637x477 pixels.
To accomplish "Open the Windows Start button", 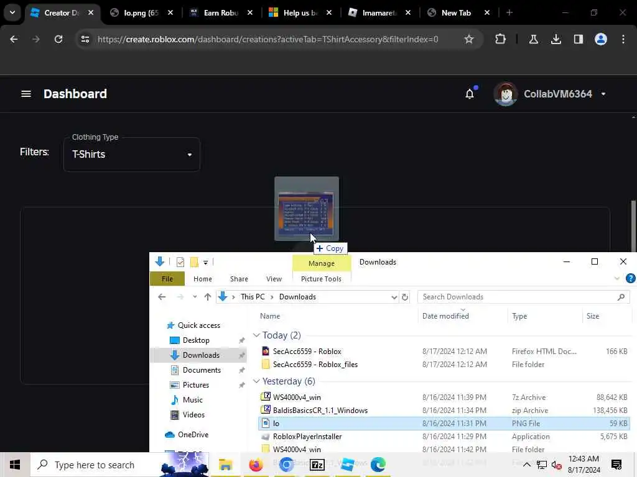I will [15, 465].
